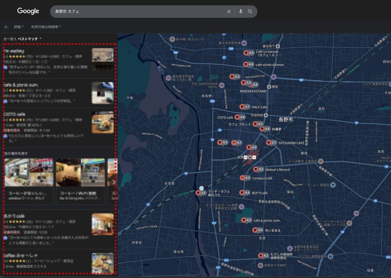Click the かっぱ寿司 上高田店 restaurant marker
This screenshot has height=278, width=391.
tap(321, 161)
